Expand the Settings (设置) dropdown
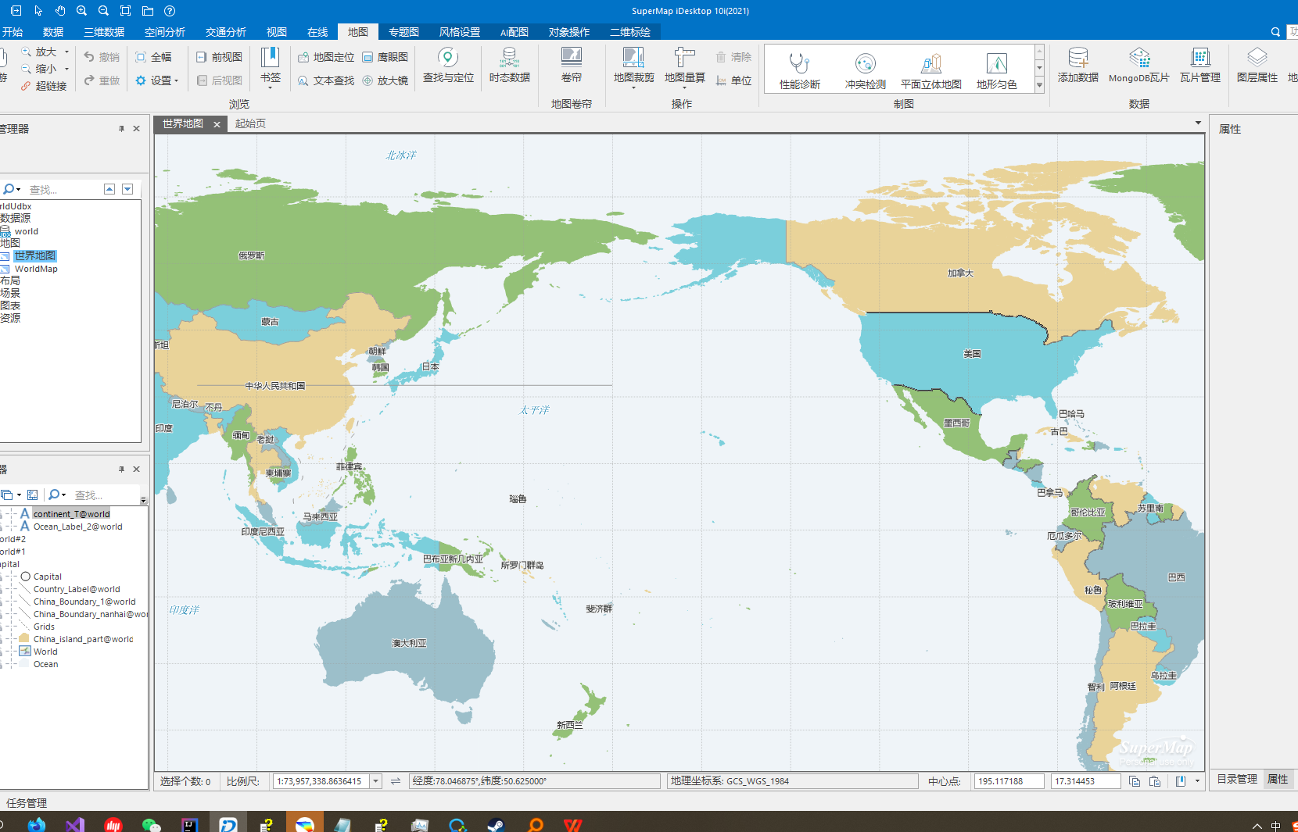1298x832 pixels. [177, 81]
